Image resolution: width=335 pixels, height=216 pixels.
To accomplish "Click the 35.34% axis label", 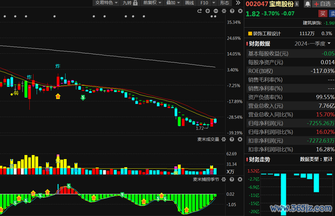I will pyautogui.click(x=234, y=22).
